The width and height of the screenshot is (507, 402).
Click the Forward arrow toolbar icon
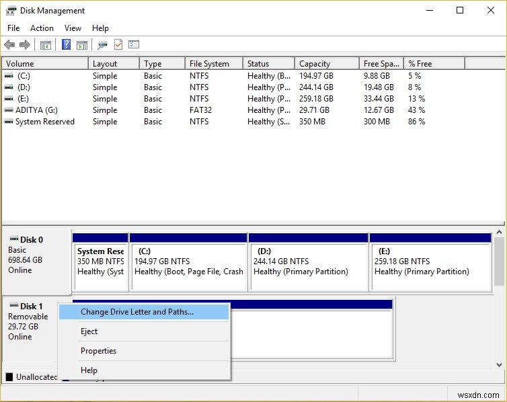click(x=25, y=45)
